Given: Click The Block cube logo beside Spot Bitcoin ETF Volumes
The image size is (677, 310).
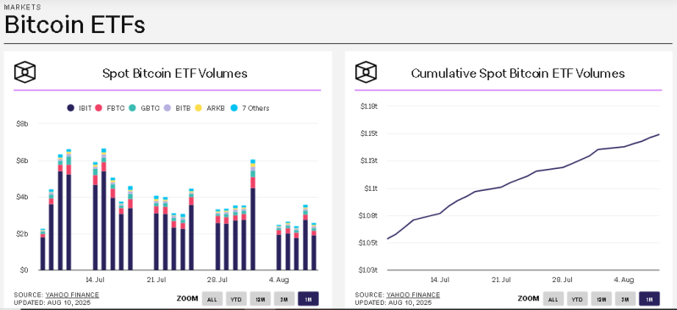Looking at the screenshot, I should pyautogui.click(x=25, y=72).
